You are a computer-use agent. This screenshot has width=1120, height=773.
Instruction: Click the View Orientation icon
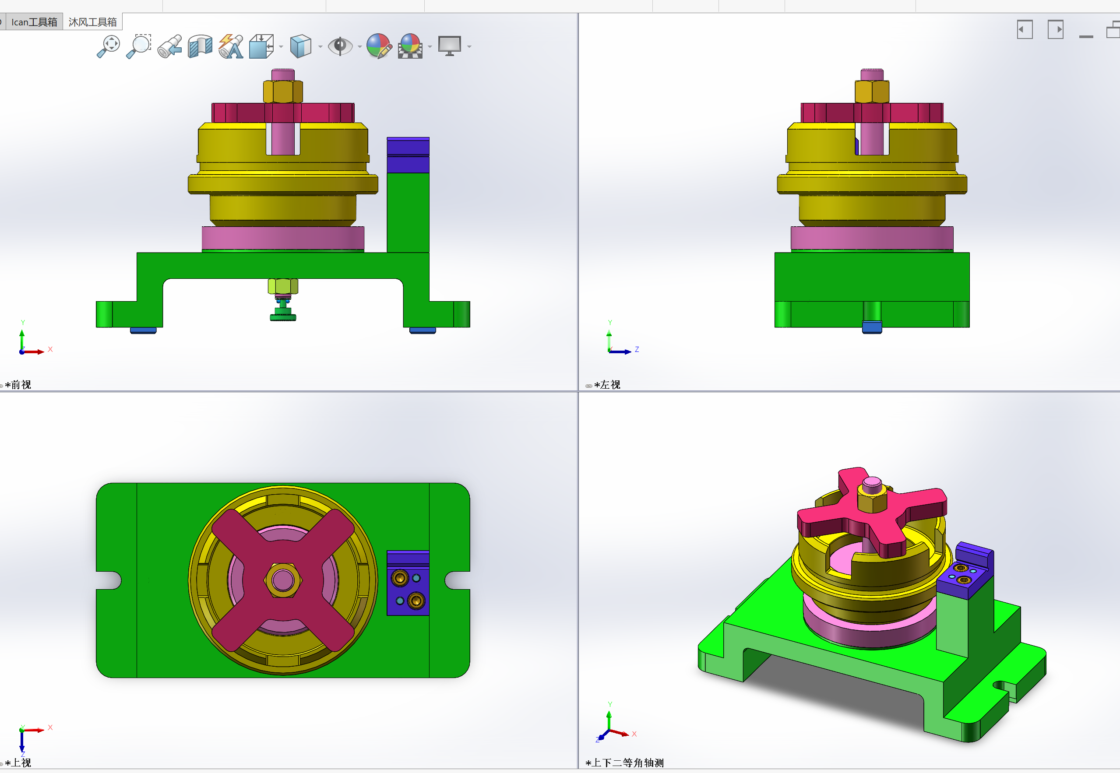261,46
